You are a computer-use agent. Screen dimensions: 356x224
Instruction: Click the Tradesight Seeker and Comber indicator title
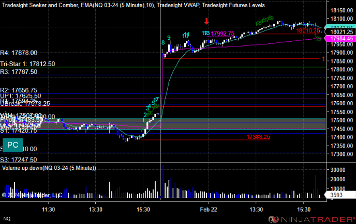(x=40, y=5)
